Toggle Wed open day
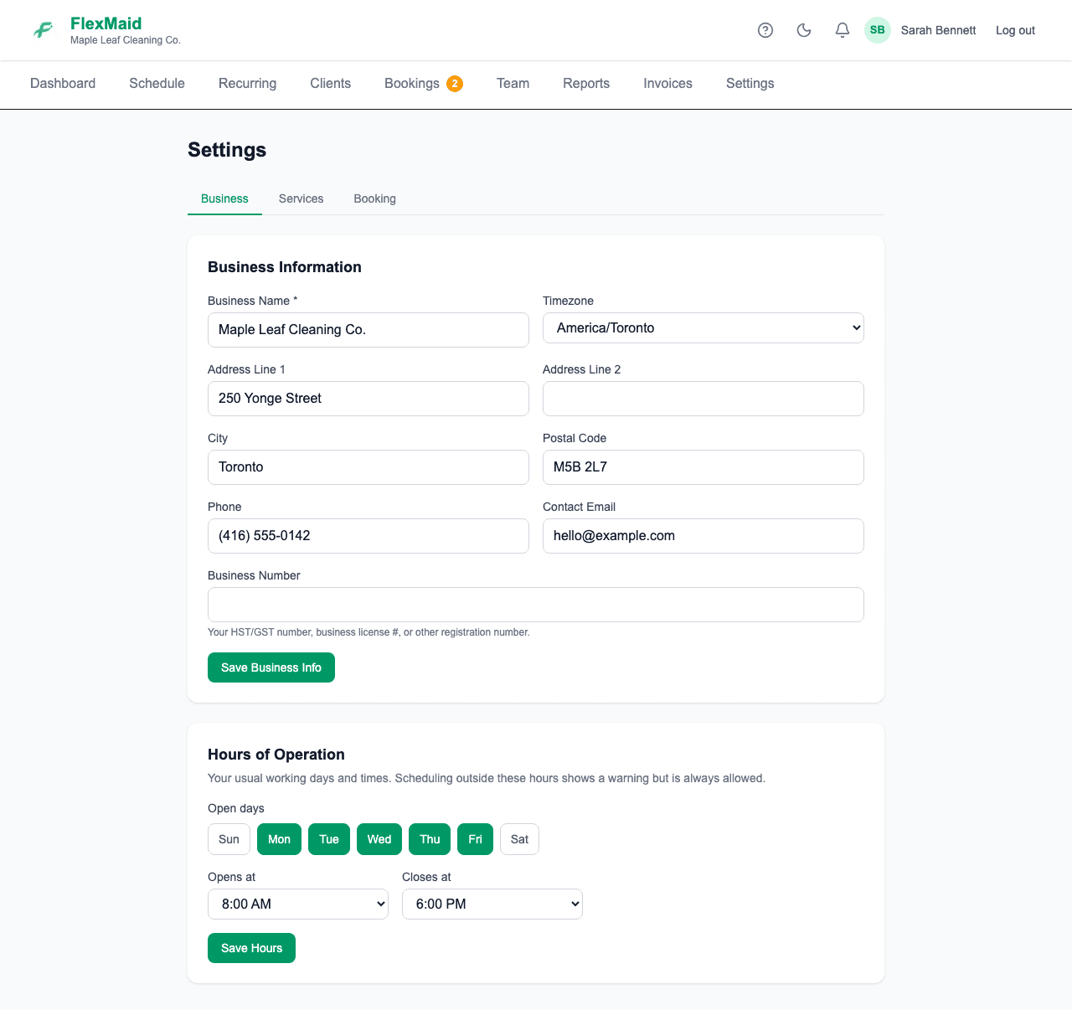The image size is (1072, 1010). pos(379,839)
